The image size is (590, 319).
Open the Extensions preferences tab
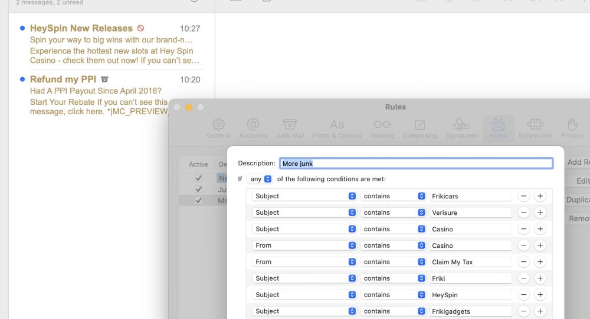[535, 128]
